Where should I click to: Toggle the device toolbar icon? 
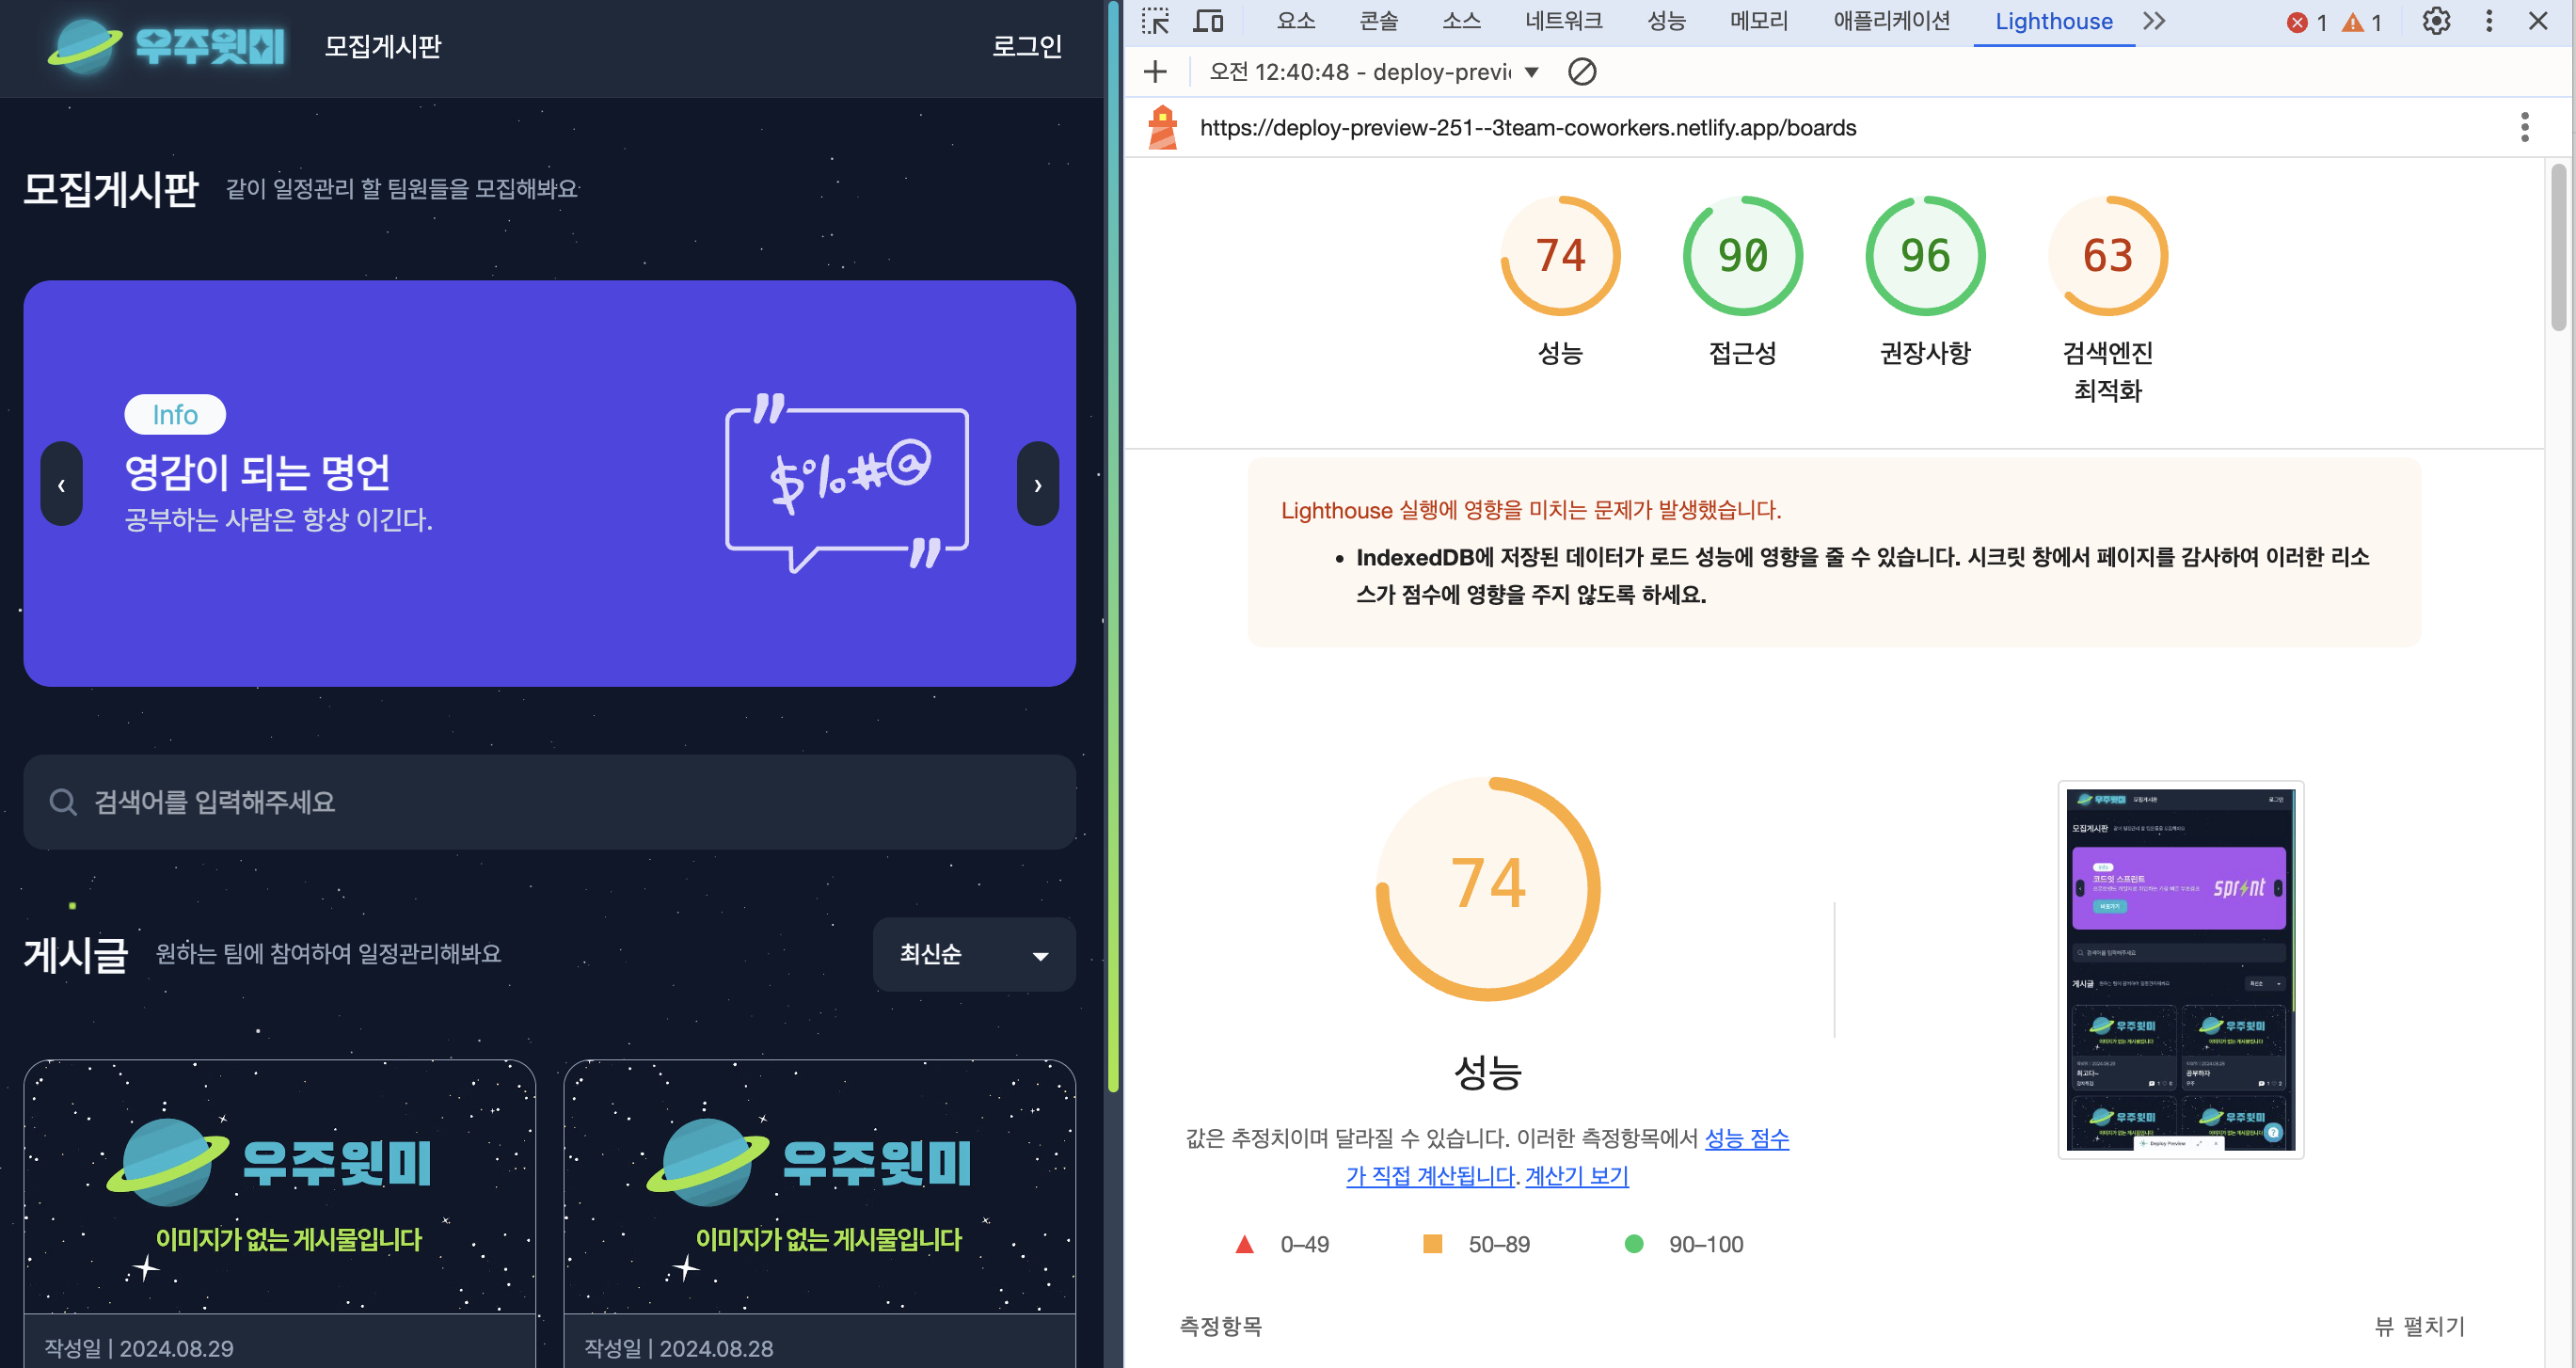1209,21
